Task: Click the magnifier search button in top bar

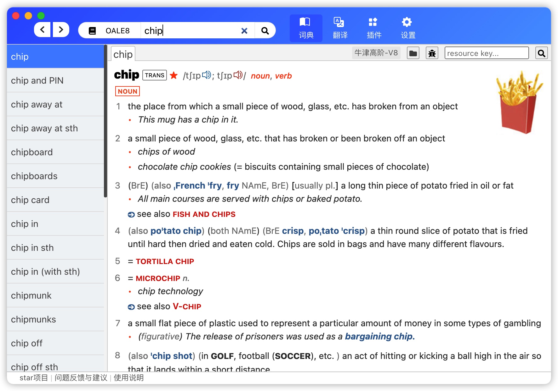Action: 265,31
